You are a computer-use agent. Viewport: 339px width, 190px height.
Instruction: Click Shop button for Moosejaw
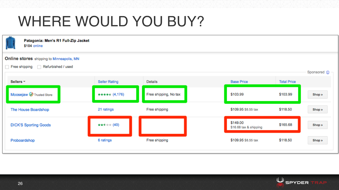(318, 94)
